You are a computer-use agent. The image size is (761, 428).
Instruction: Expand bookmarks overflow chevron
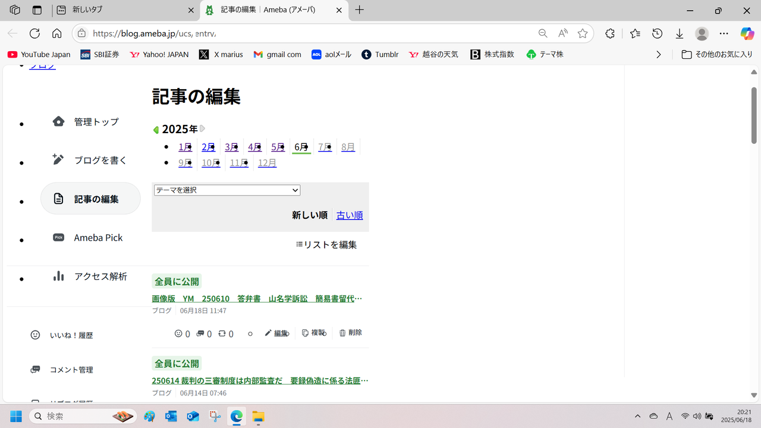point(658,54)
